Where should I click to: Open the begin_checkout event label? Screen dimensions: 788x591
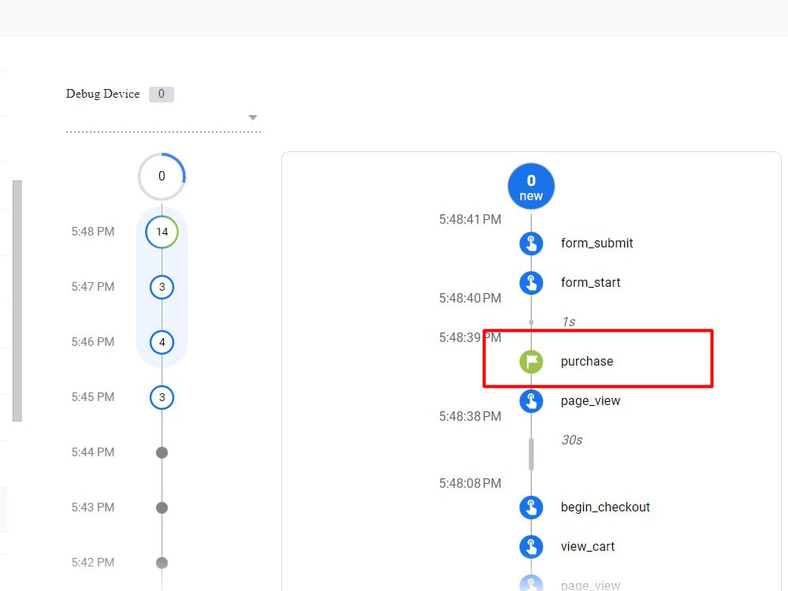605,507
